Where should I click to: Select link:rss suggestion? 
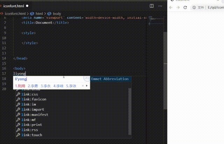click(x=72, y=130)
